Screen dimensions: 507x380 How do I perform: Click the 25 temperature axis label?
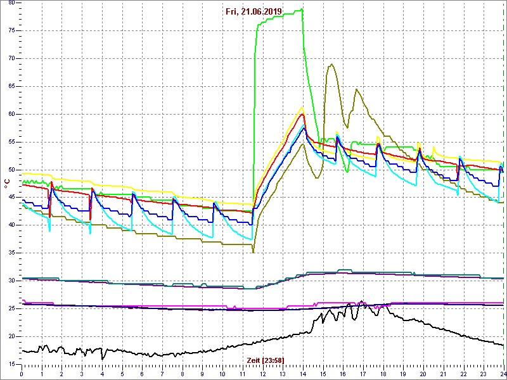pyautogui.click(x=11, y=308)
